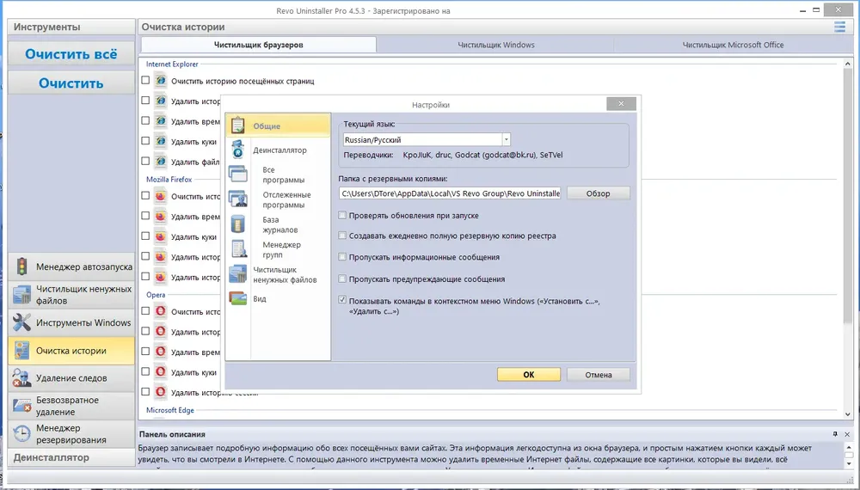Enable Проверять обновления при запуске checkbox
Screen dimensions: 860x490
[342, 216]
